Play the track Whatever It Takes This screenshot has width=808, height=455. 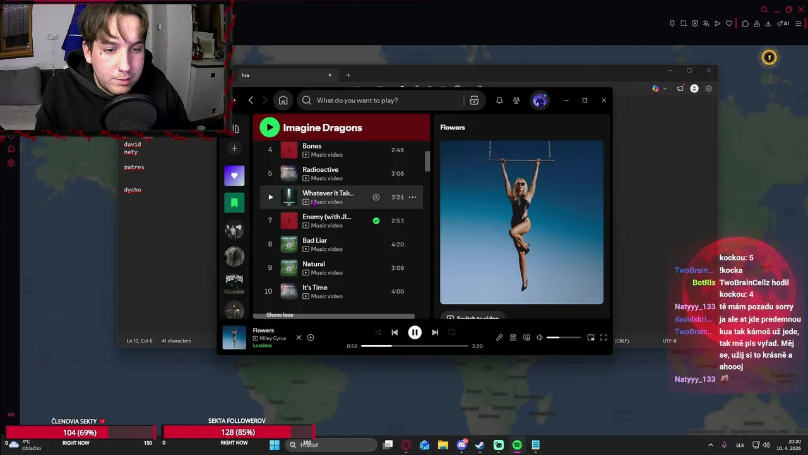271,197
